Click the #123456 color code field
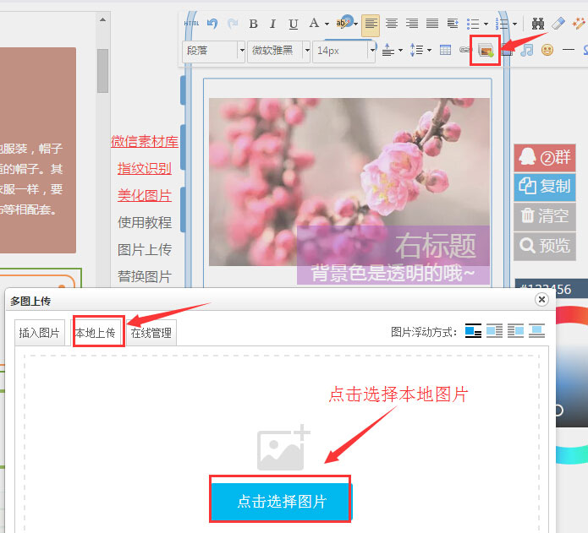The width and height of the screenshot is (588, 533). point(552,289)
